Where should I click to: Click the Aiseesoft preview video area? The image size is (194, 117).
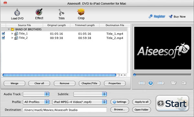(x=163, y=48)
